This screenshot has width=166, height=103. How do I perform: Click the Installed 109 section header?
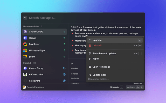[x=30, y=63]
